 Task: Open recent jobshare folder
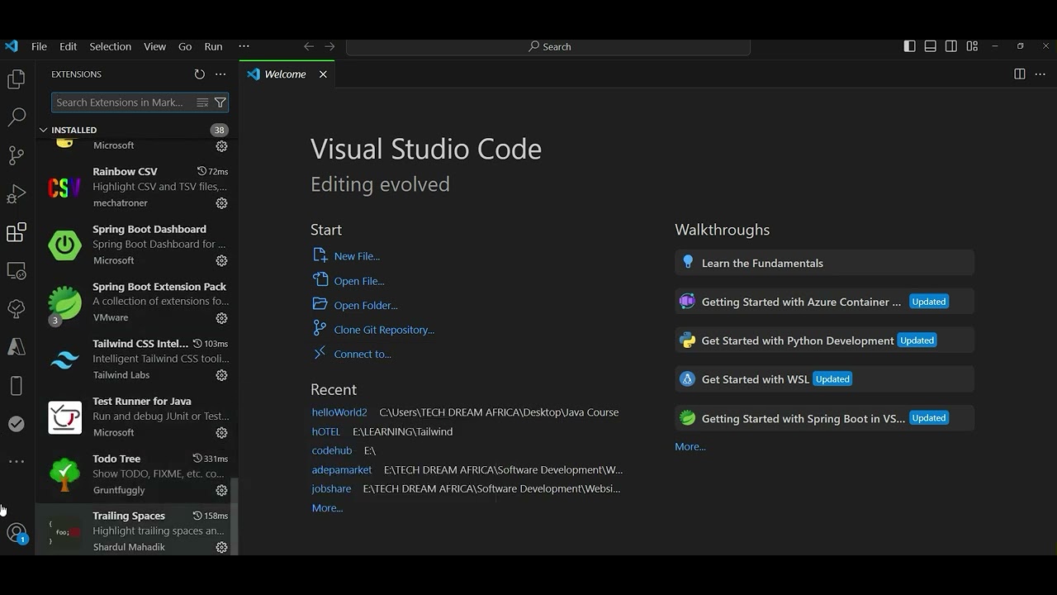[x=331, y=488]
